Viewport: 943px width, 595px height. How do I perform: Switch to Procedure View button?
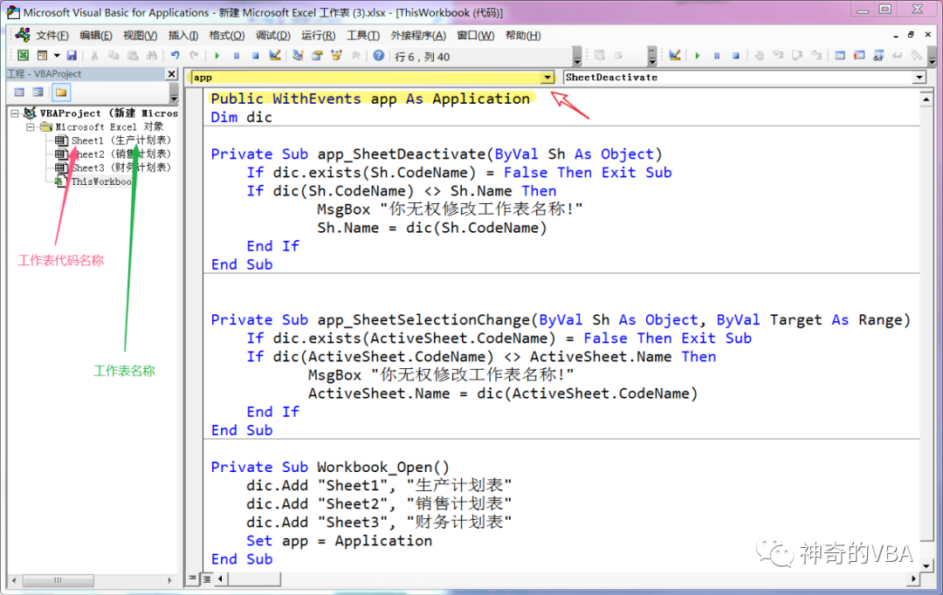point(192,578)
